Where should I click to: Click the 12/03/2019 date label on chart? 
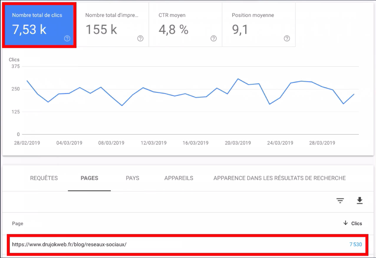click(x=154, y=143)
